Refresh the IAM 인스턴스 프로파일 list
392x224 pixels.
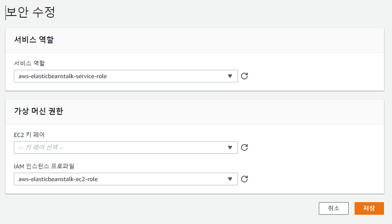[x=244, y=179]
